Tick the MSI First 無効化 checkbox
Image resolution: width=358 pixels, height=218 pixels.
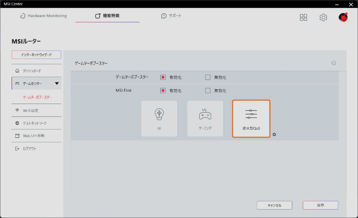tap(208, 91)
